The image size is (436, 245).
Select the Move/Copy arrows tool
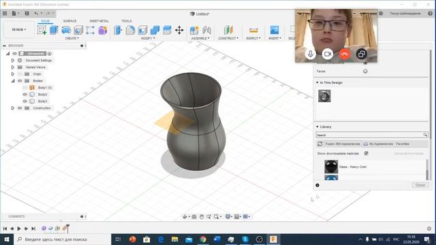coord(179,30)
